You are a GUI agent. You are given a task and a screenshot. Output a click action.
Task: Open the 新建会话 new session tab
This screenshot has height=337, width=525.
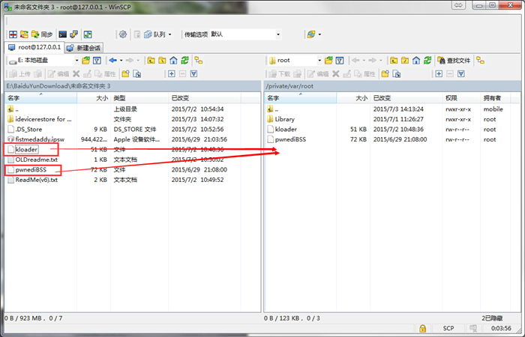84,48
